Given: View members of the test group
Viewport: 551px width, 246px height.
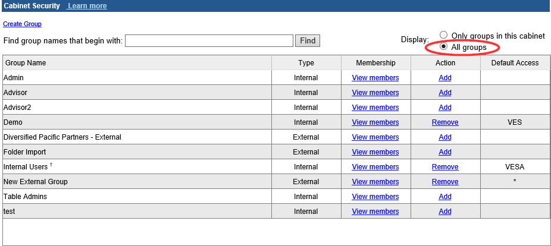Looking at the screenshot, I should tap(375, 212).
